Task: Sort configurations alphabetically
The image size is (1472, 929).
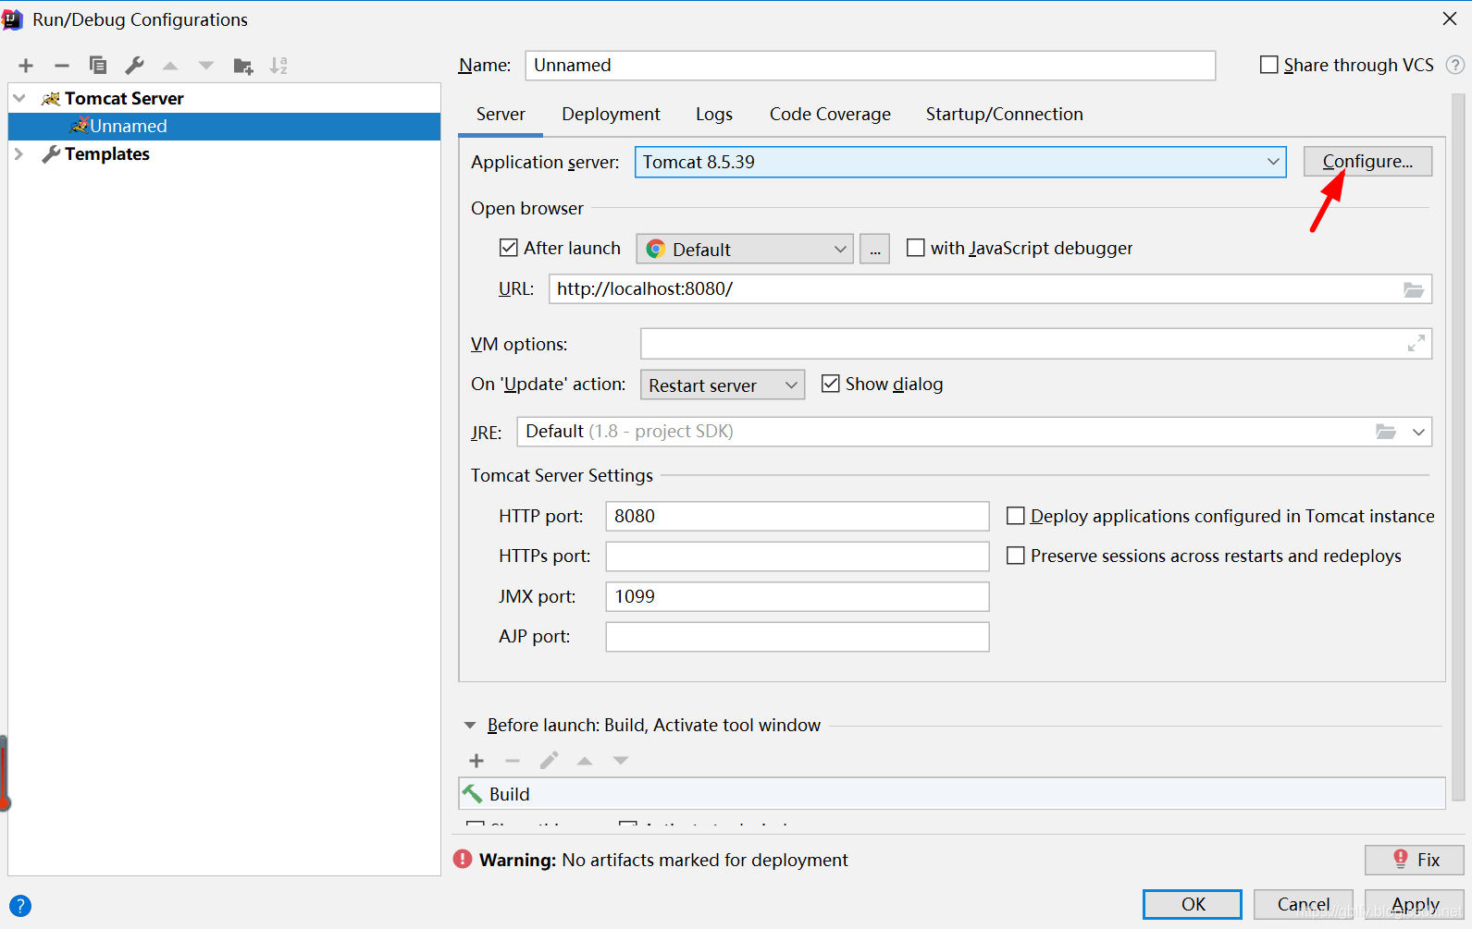Action: 278,66
